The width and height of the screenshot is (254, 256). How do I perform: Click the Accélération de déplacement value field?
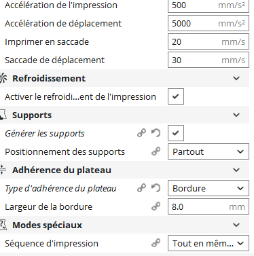tap(208, 23)
